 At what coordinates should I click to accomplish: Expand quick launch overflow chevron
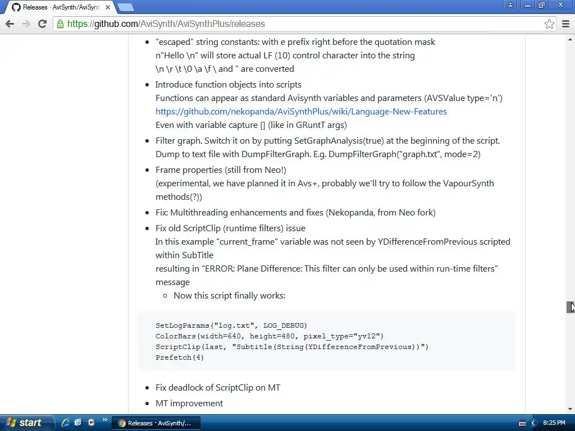[x=105, y=420]
